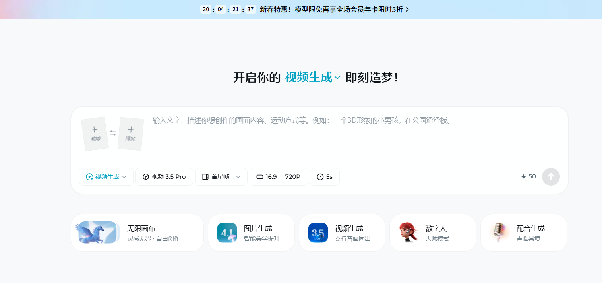Click the send up-arrow button
Screen dimensions: 602x283
[551, 177]
